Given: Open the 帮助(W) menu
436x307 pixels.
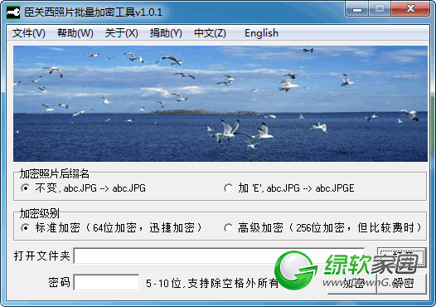Looking at the screenshot, I should [x=75, y=33].
